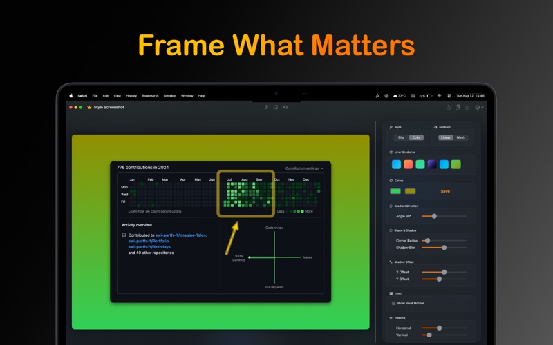Click the share icon in window toolbar
The image size is (553, 345).
(448, 108)
